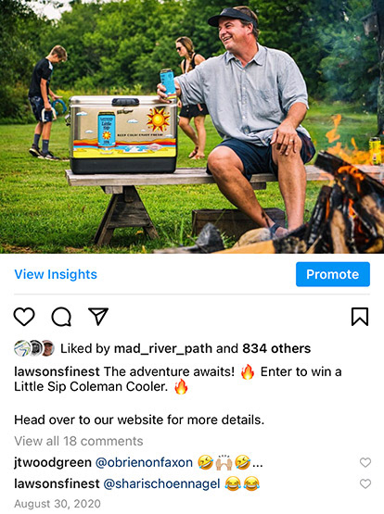The image size is (384, 514).
Task: Click the Promote button
Action: pos(333,274)
